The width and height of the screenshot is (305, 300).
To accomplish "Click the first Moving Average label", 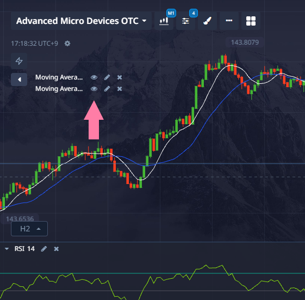I will point(59,77).
